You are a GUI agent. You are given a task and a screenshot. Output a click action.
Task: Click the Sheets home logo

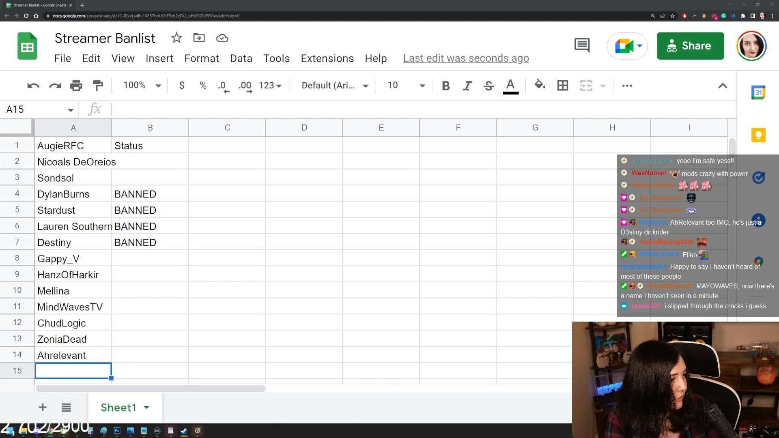click(27, 46)
